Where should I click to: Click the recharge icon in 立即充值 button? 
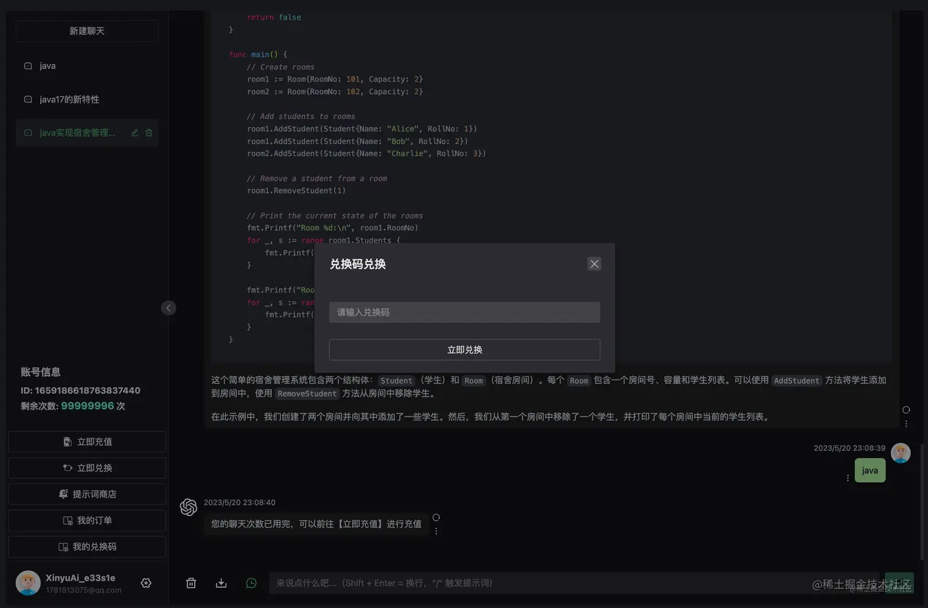[68, 442]
